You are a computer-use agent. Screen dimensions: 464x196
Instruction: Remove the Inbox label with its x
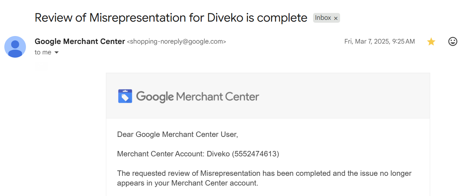point(336,18)
